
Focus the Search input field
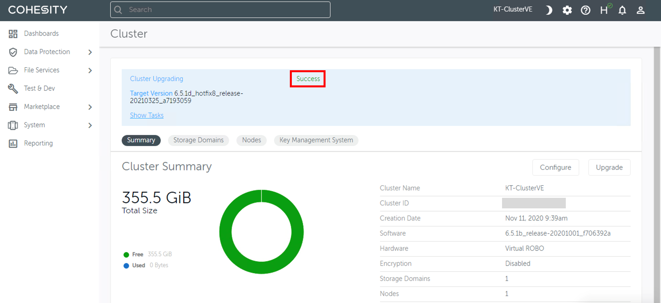point(220,10)
